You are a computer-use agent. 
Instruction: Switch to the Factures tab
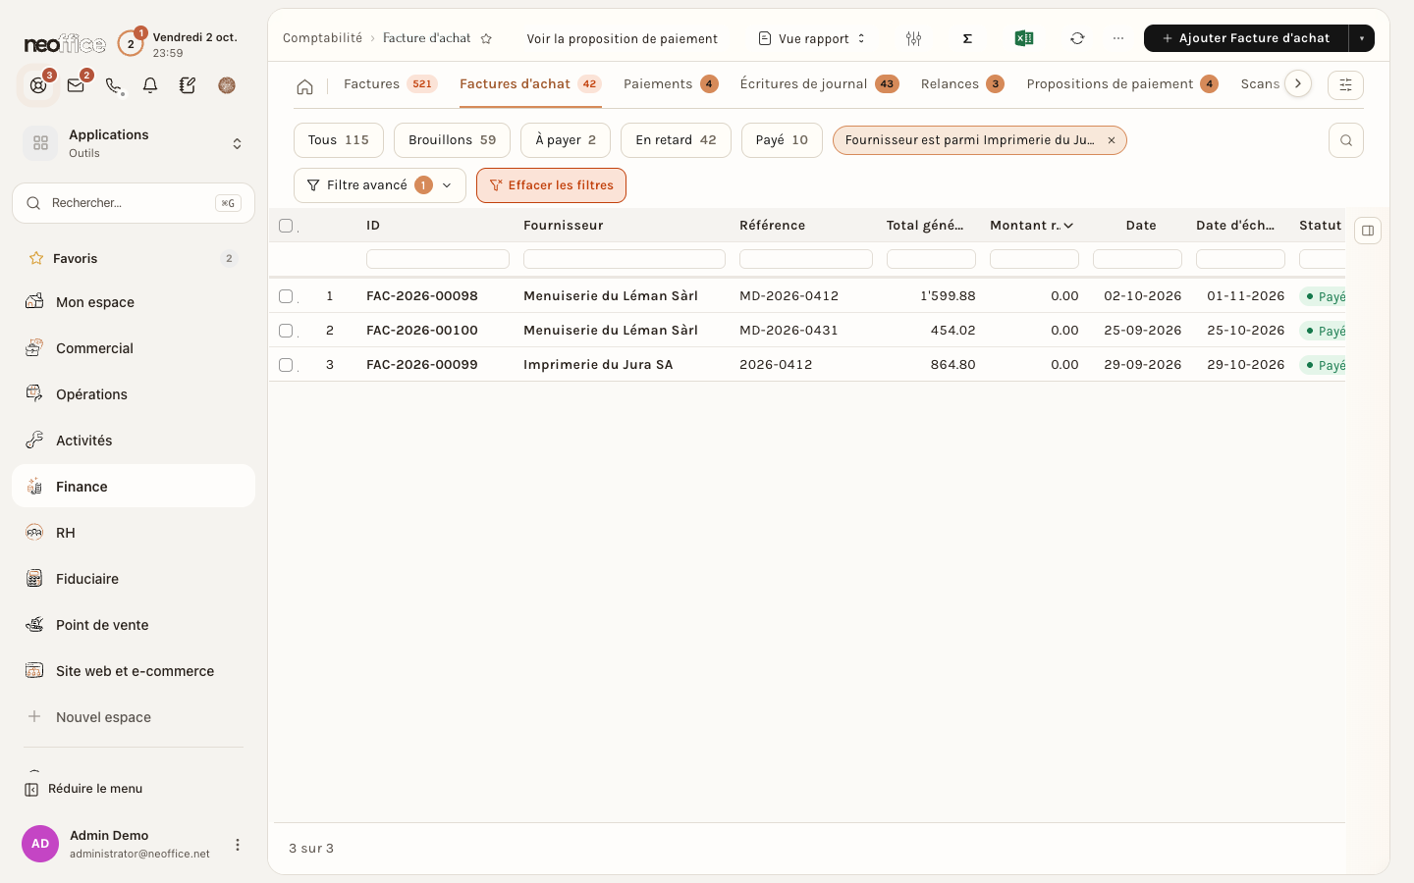pos(390,84)
